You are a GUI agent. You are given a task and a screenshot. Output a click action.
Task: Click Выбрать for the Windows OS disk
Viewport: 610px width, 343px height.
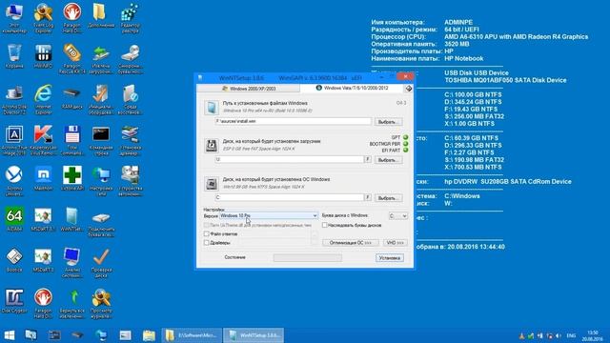(388, 198)
